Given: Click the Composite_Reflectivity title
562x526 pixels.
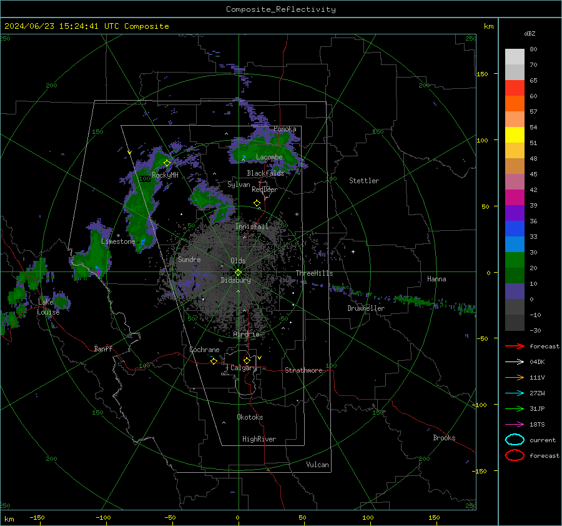Looking at the screenshot, I should (x=281, y=9).
